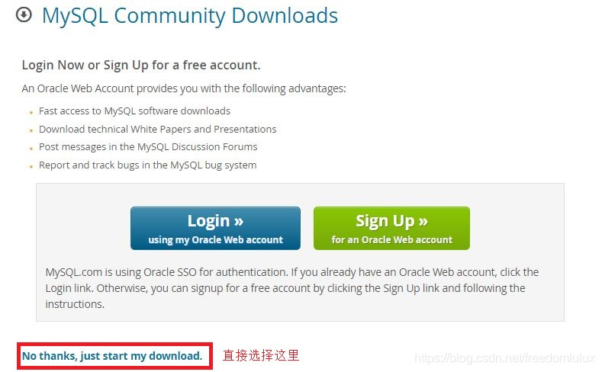
Task: Click the MySQL Community Downloads heading
Action: (190, 16)
